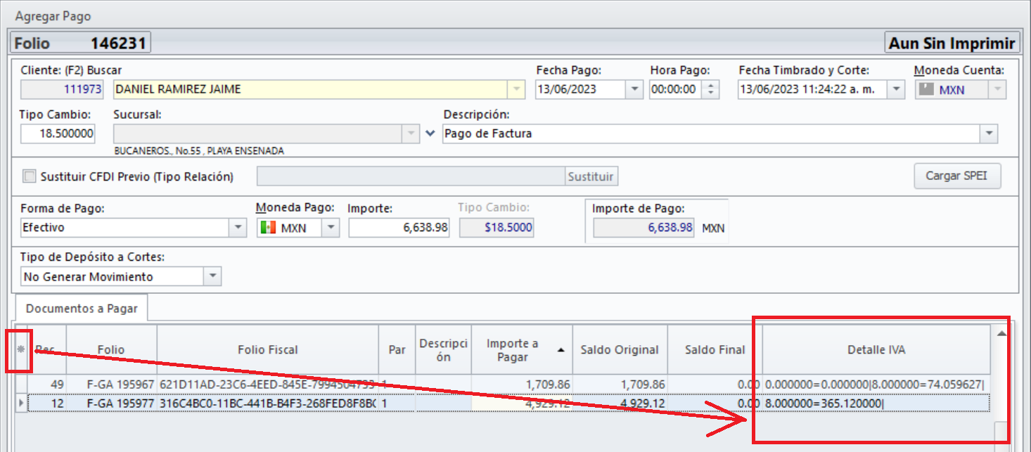Click the sort arrow on Importe a Pagar
The height and width of the screenshot is (452, 1031).
coord(561,349)
